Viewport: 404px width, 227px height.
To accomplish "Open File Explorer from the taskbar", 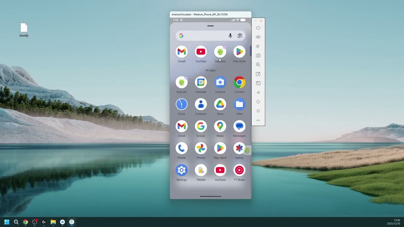I will (x=53, y=222).
